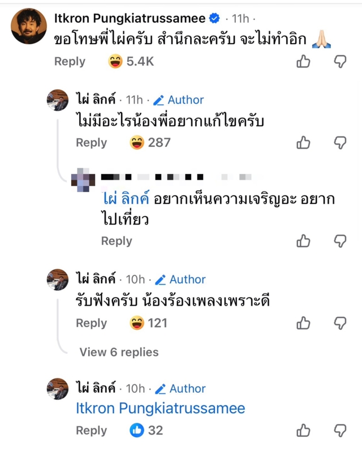The height and width of the screenshot is (450, 362).
Task: Like the author's last comment tagging Itkron
Action: tap(304, 430)
